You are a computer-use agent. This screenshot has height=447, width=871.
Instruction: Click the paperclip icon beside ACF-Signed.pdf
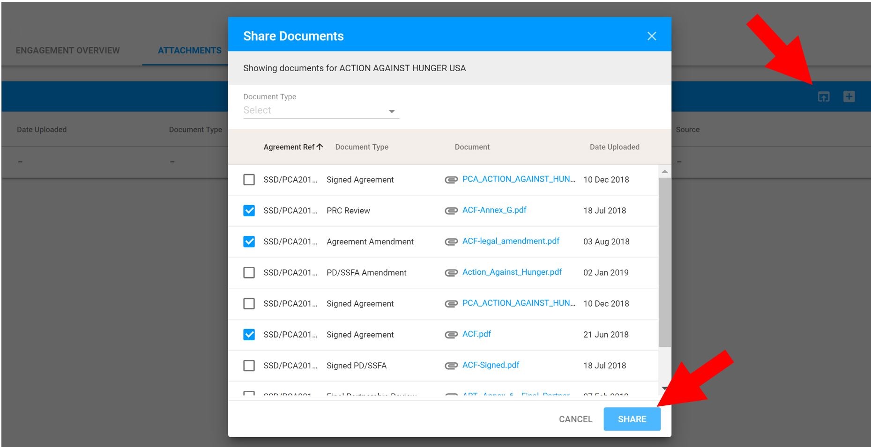450,365
